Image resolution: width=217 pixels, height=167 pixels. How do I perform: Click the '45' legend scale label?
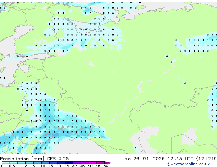98,166
